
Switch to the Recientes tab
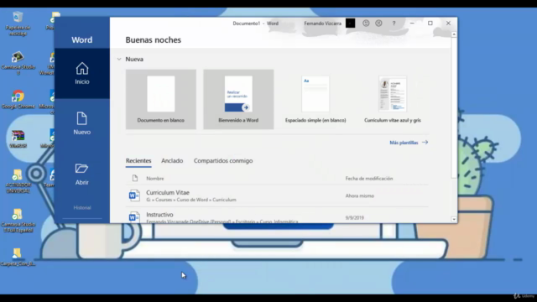pyautogui.click(x=138, y=161)
